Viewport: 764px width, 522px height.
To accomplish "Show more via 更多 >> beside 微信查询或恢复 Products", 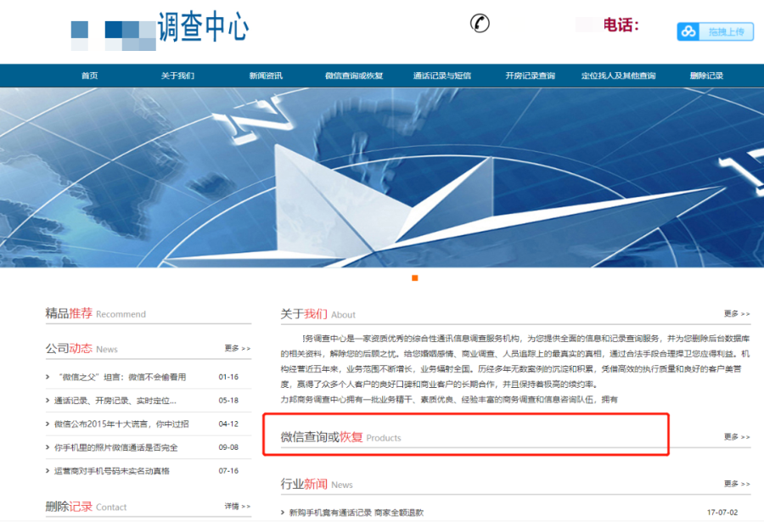I will pos(737,437).
